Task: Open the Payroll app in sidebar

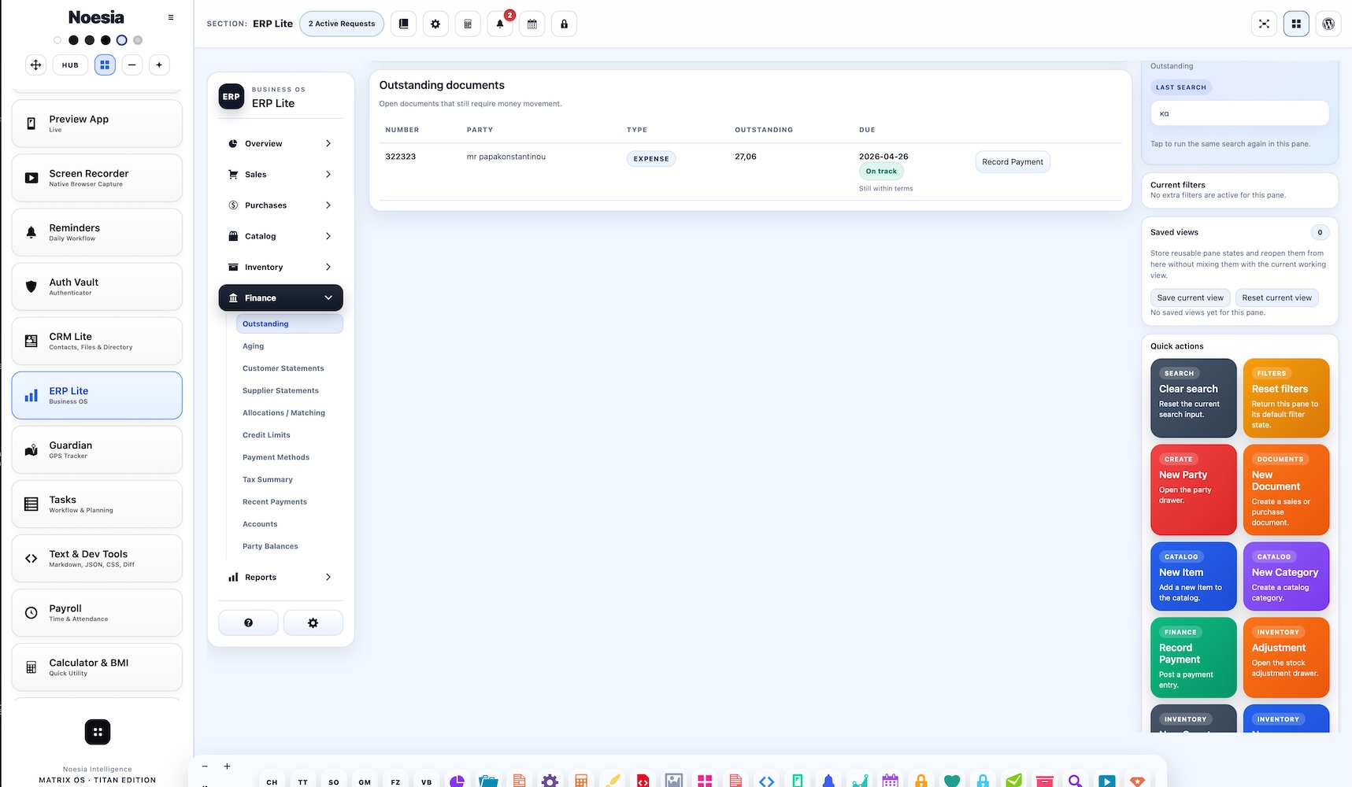Action: point(97,612)
